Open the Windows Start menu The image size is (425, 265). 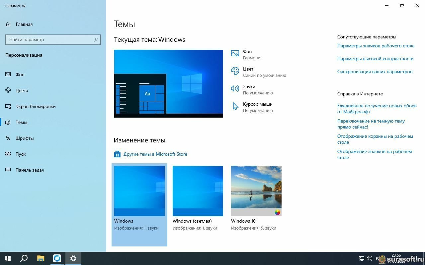point(8,258)
